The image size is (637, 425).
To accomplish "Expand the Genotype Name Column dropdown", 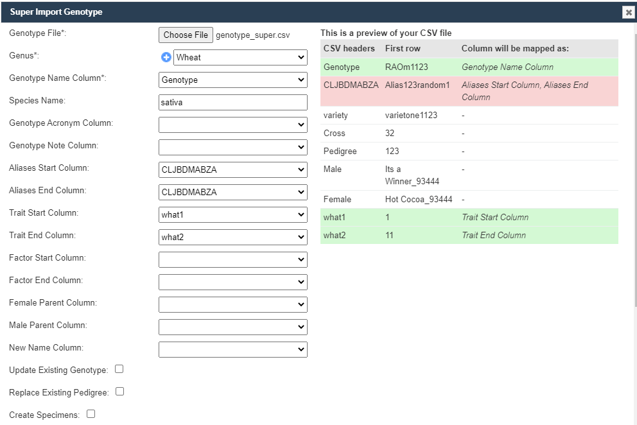I will tap(232, 80).
